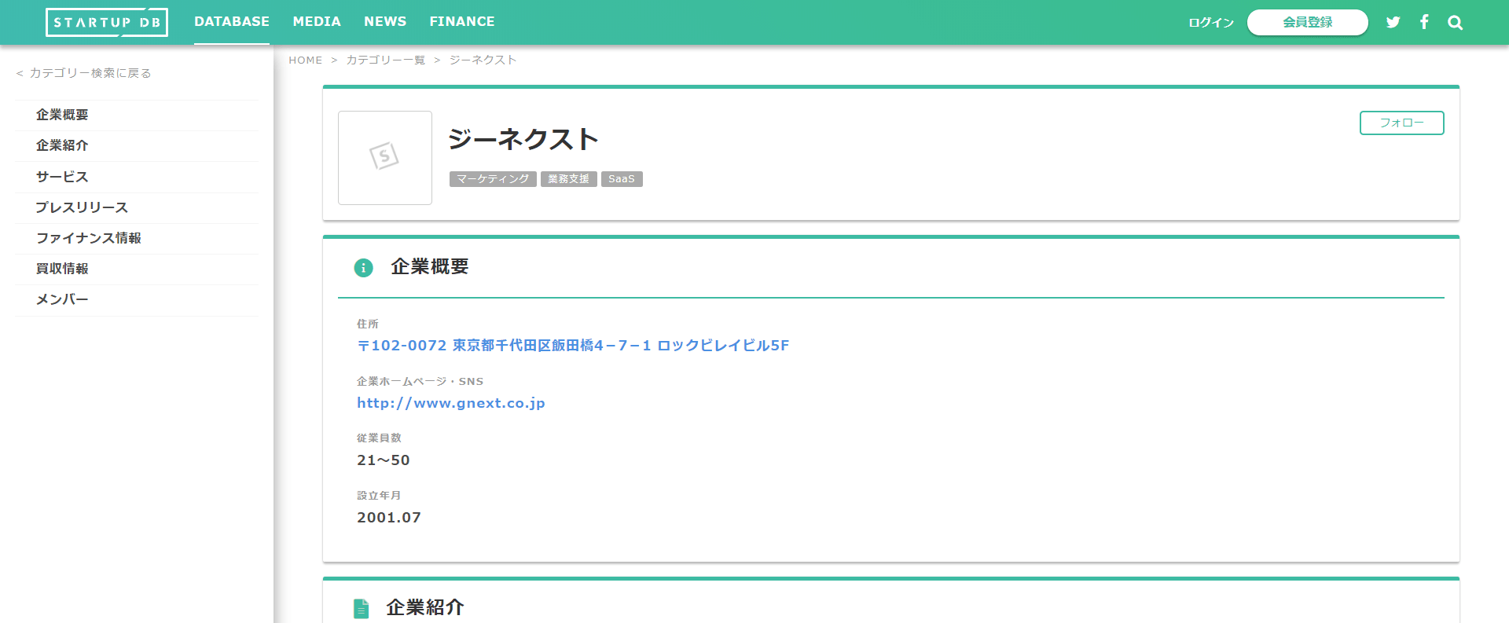Click the search magnifier icon
The height and width of the screenshot is (623, 1509).
[x=1455, y=23]
